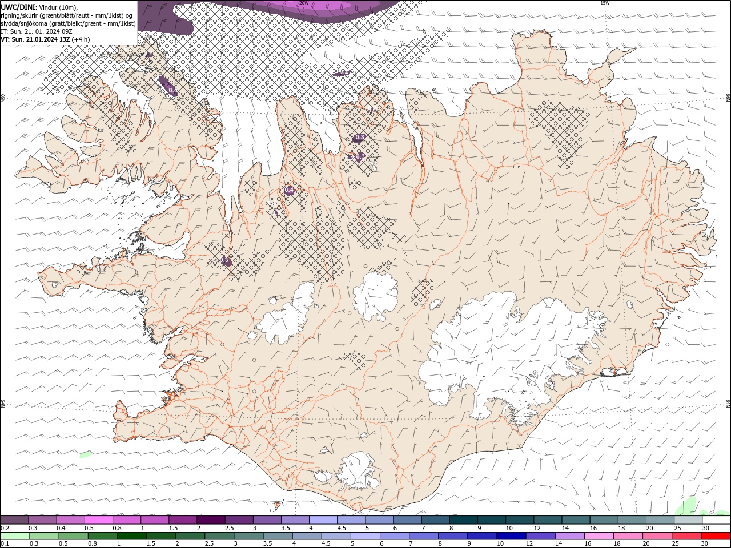Select the muted plum swatch labelled 0.2
Image resolution: width=731 pixels, height=548 pixels.
click(15, 520)
